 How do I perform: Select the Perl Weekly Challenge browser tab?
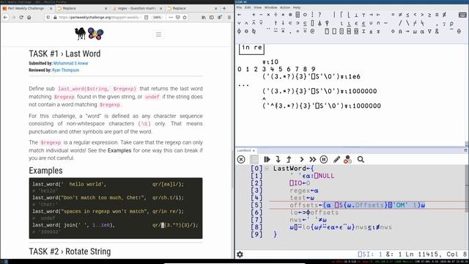[28, 8]
